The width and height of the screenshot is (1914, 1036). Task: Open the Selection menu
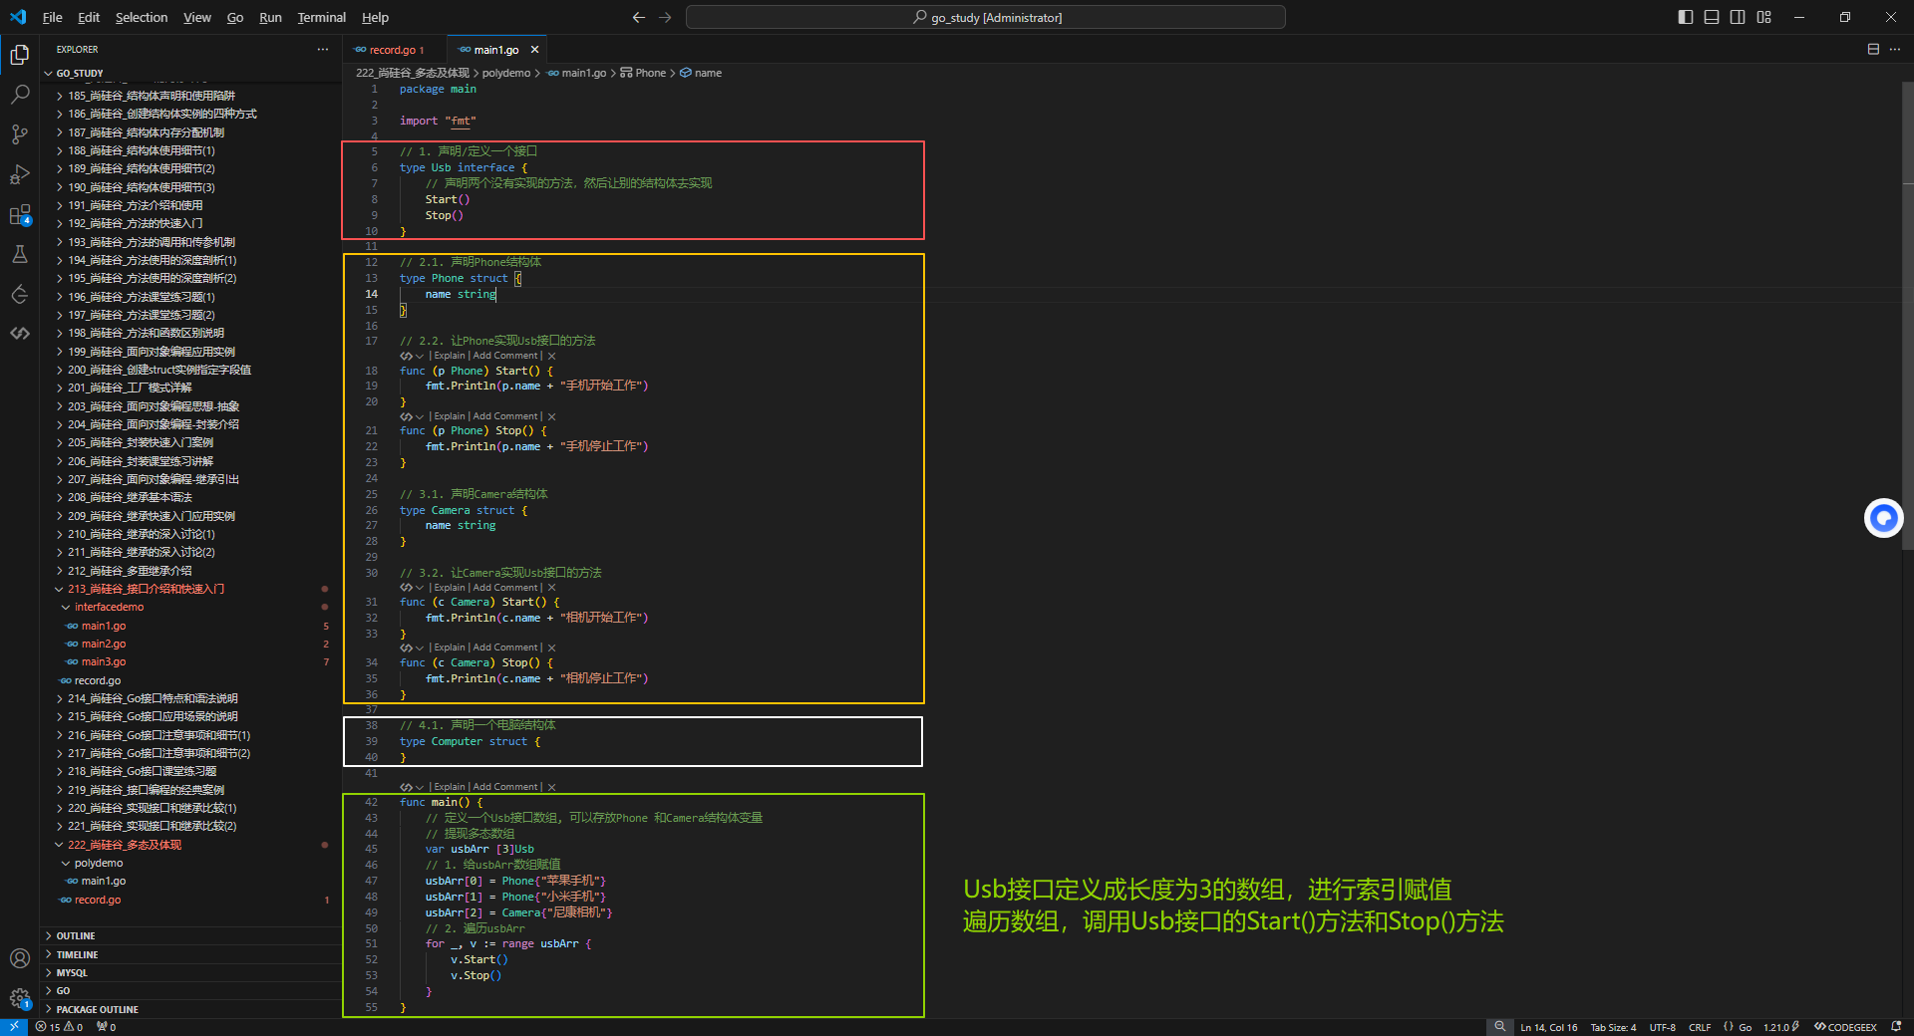pos(142,17)
